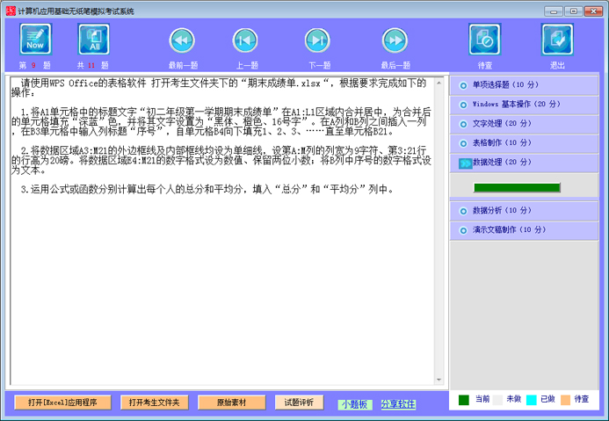609x421 pixels.
Task: Click the green question progress block
Action: (516, 188)
